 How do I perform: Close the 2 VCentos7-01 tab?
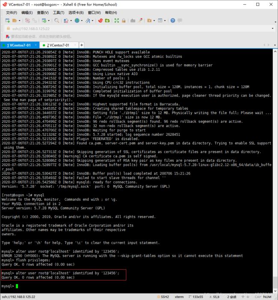[75, 45]
